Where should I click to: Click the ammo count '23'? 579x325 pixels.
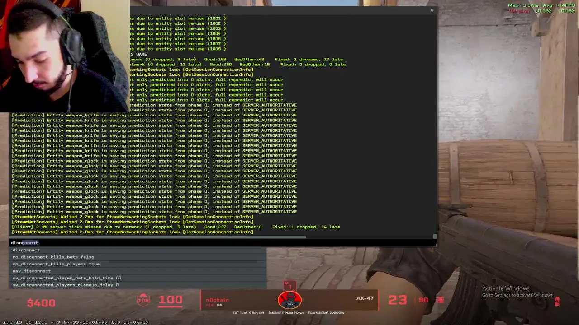398,300
